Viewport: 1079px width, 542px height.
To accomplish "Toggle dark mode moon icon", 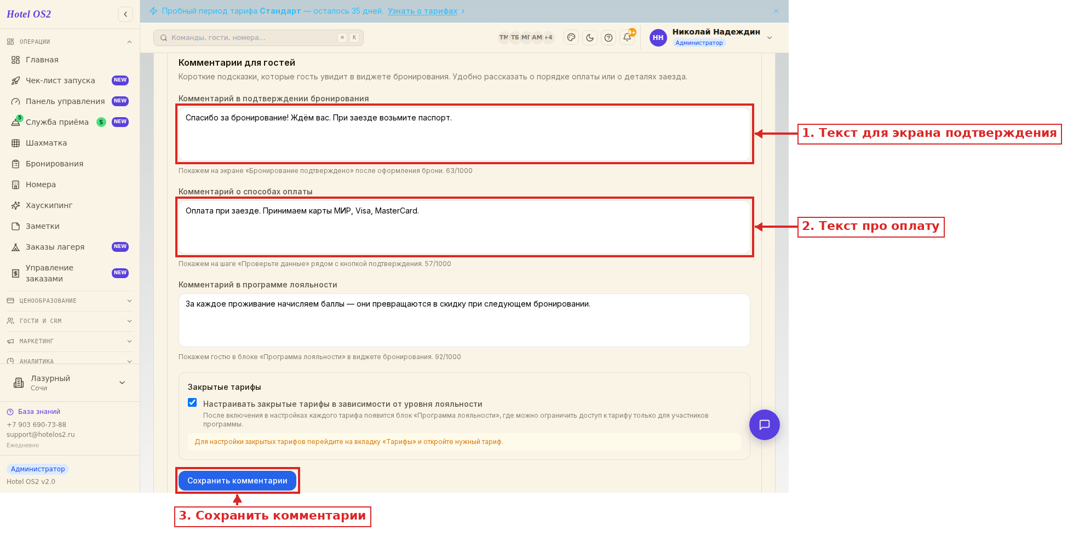I will pyautogui.click(x=590, y=38).
